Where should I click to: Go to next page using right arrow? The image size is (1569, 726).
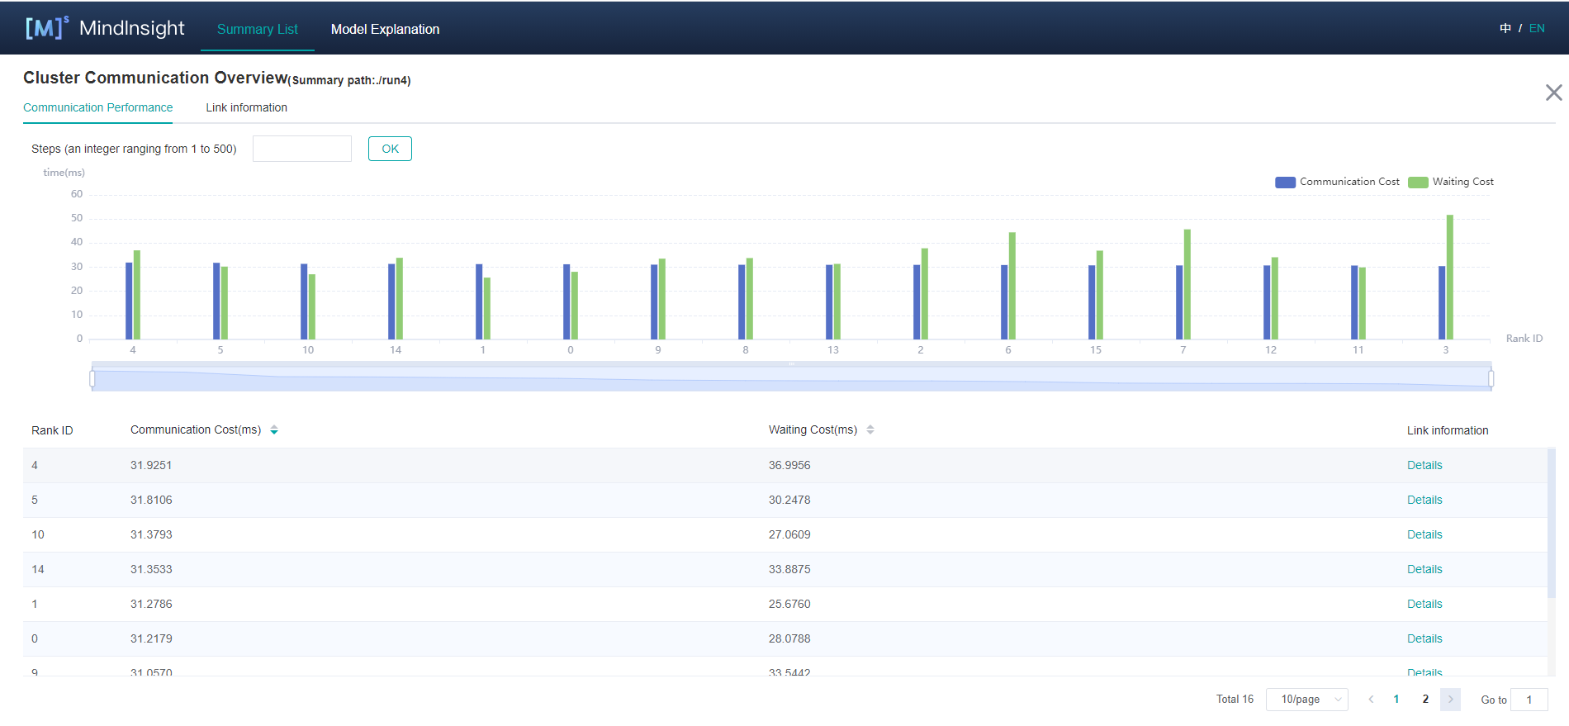pyautogui.click(x=1450, y=700)
